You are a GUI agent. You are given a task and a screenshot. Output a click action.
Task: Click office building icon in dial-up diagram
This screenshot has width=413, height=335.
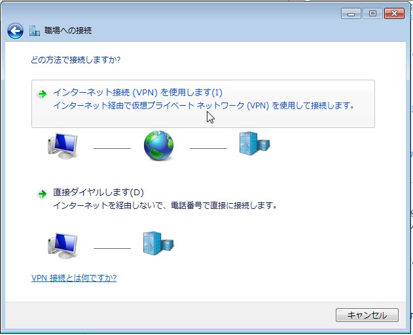click(158, 243)
